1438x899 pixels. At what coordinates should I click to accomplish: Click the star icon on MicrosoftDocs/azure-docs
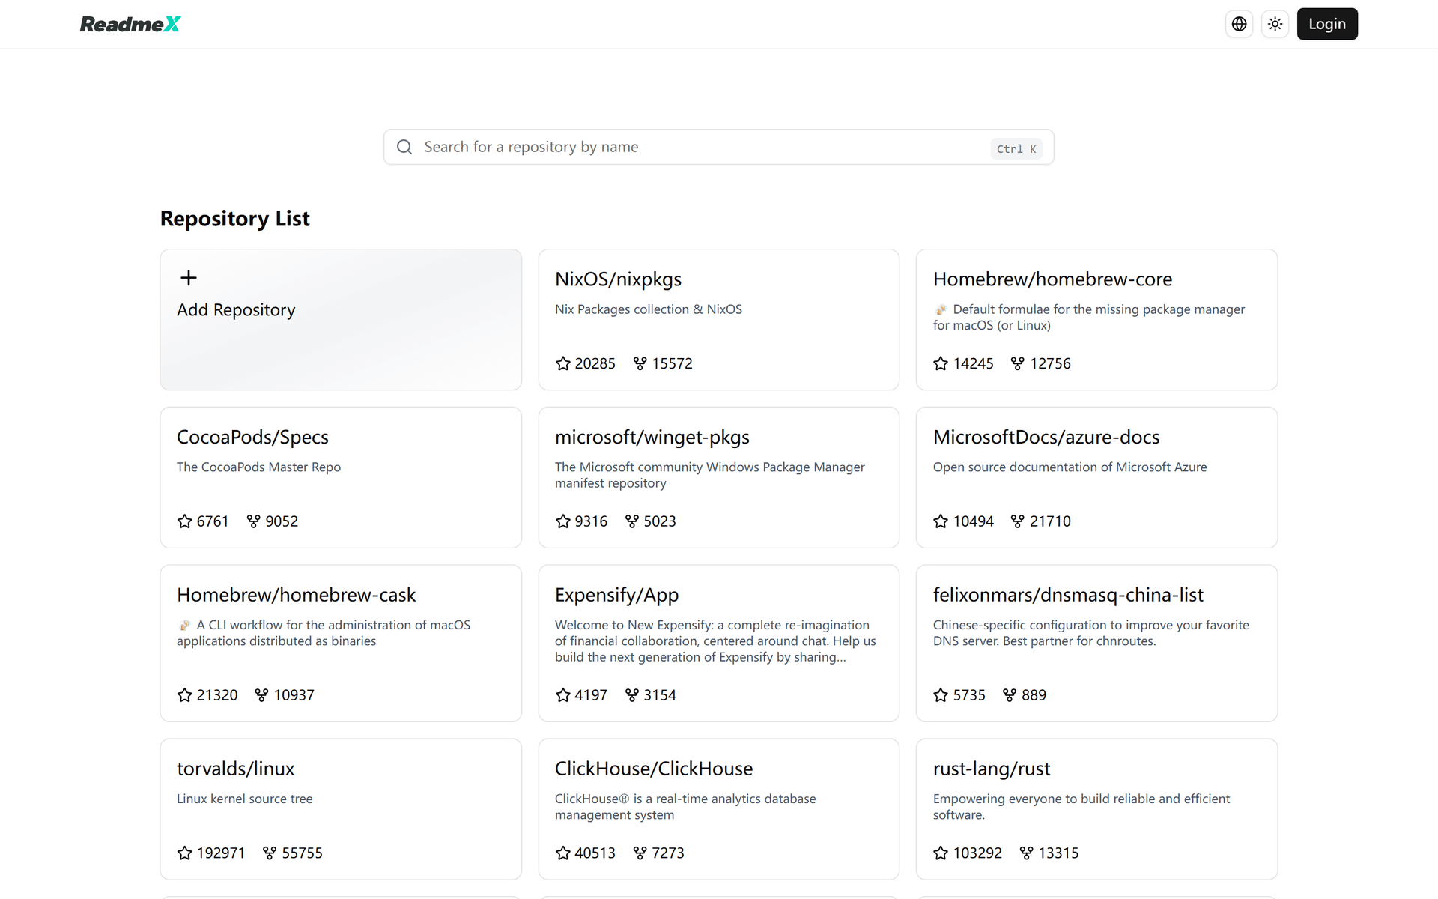(x=941, y=521)
